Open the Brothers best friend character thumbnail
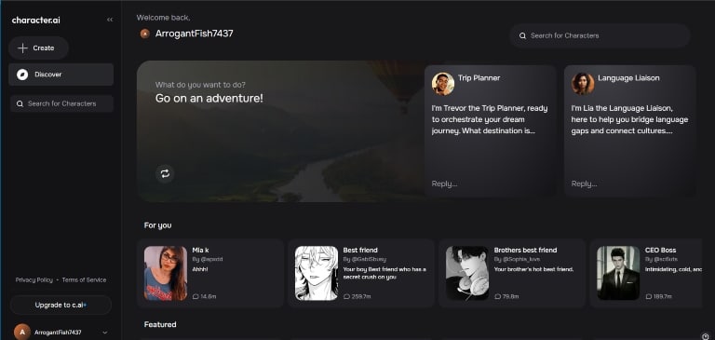 467,273
